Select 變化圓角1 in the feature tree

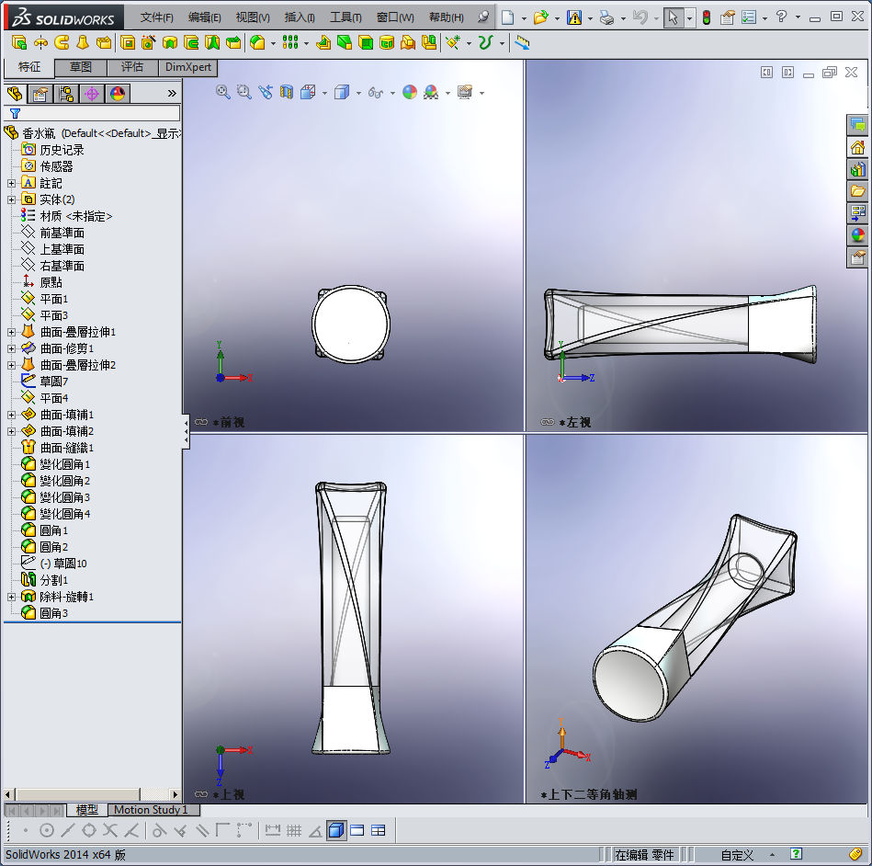[x=65, y=465]
